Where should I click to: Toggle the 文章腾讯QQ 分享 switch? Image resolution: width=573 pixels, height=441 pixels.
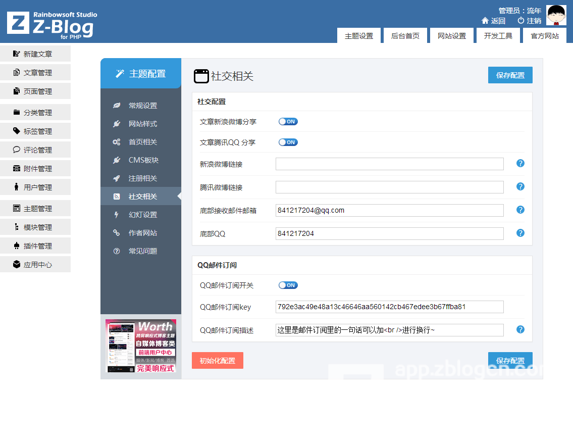coord(288,142)
